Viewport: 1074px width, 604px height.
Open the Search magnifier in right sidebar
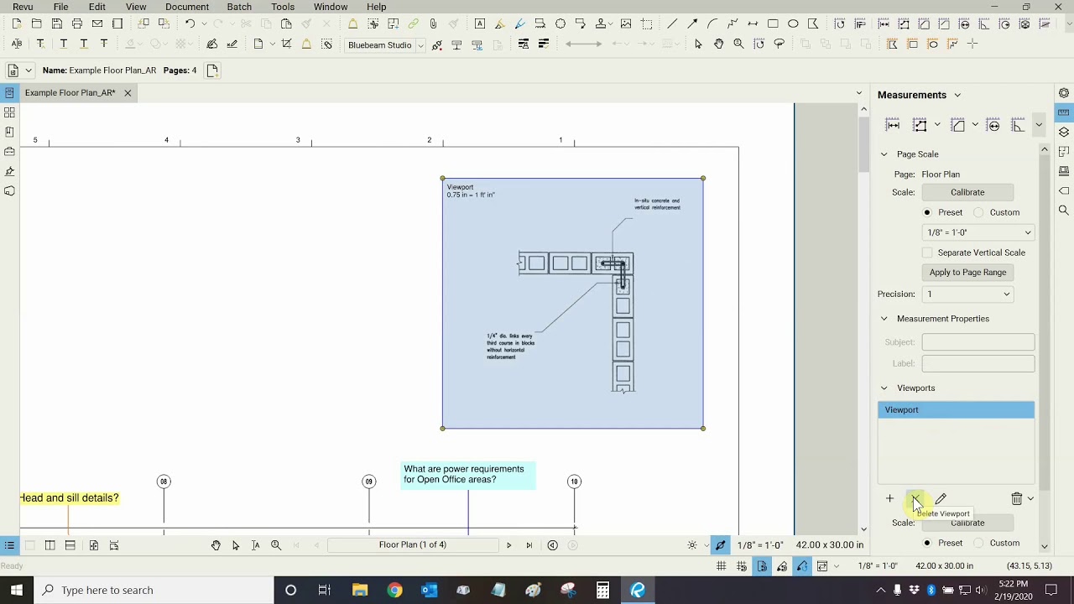[1064, 211]
